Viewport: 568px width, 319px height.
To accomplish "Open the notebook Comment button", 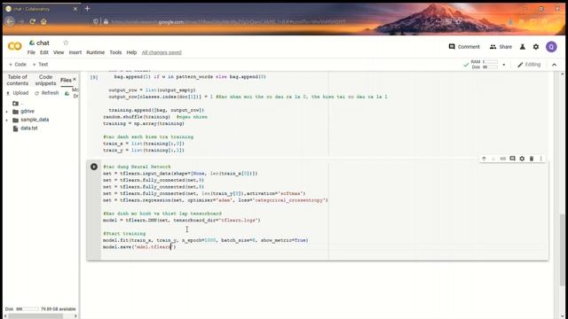I will (464, 47).
